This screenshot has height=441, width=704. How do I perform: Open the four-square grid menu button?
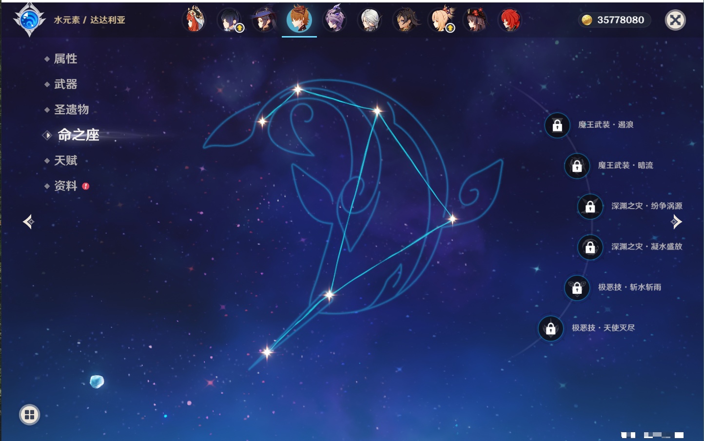coord(29,415)
